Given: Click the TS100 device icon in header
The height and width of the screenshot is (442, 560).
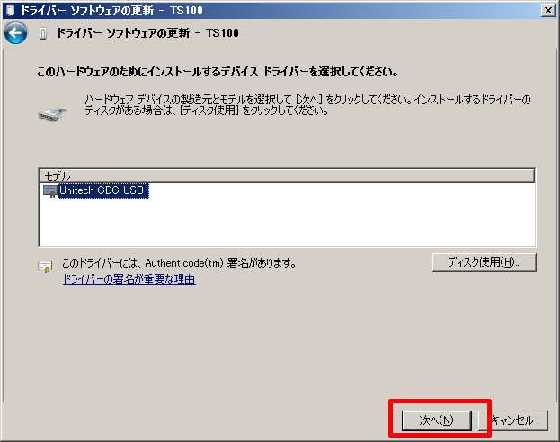Looking at the screenshot, I should 43,34.
